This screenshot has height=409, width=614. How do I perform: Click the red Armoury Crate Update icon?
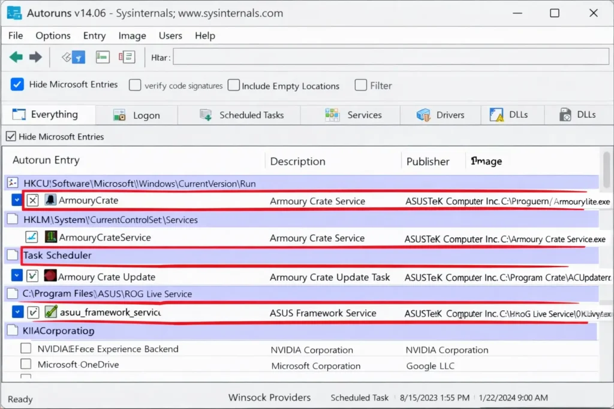coord(50,277)
